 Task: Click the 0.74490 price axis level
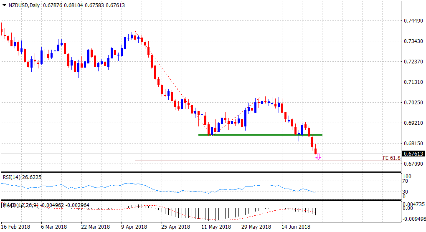(413, 21)
